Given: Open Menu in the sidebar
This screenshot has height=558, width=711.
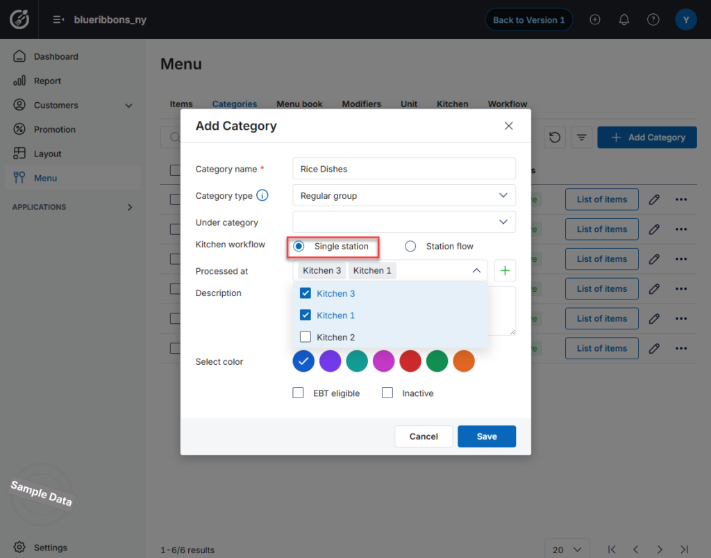Looking at the screenshot, I should point(45,178).
